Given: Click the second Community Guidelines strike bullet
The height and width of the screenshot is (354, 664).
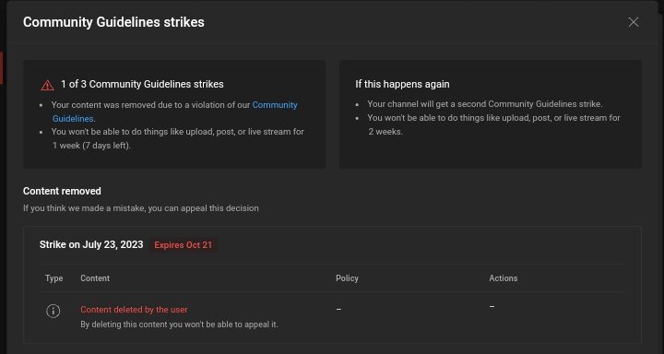Looking at the screenshot, I should (485, 104).
